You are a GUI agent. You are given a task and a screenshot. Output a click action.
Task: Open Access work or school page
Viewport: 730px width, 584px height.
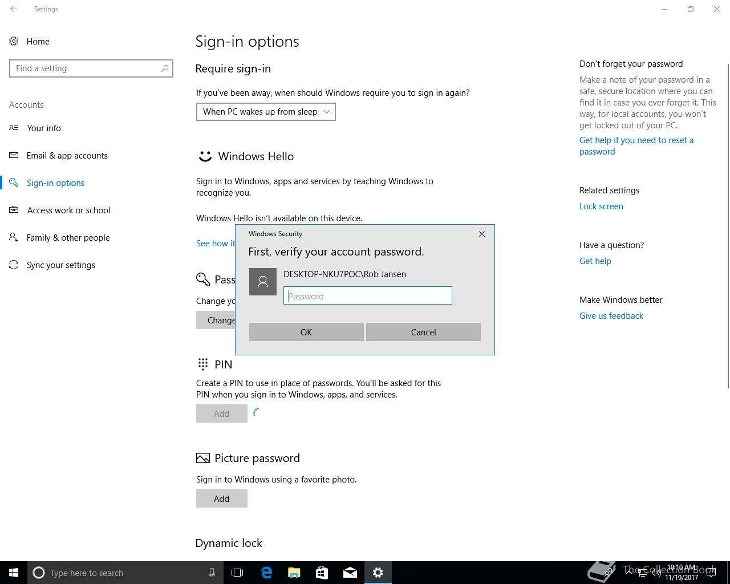(68, 210)
